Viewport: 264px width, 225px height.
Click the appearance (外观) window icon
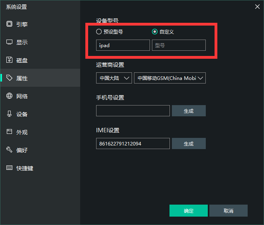(9, 132)
